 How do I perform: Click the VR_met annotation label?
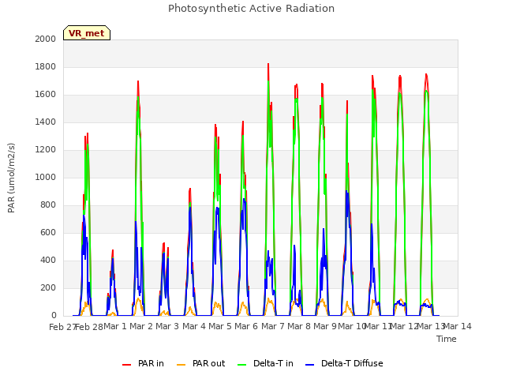[x=87, y=33]
